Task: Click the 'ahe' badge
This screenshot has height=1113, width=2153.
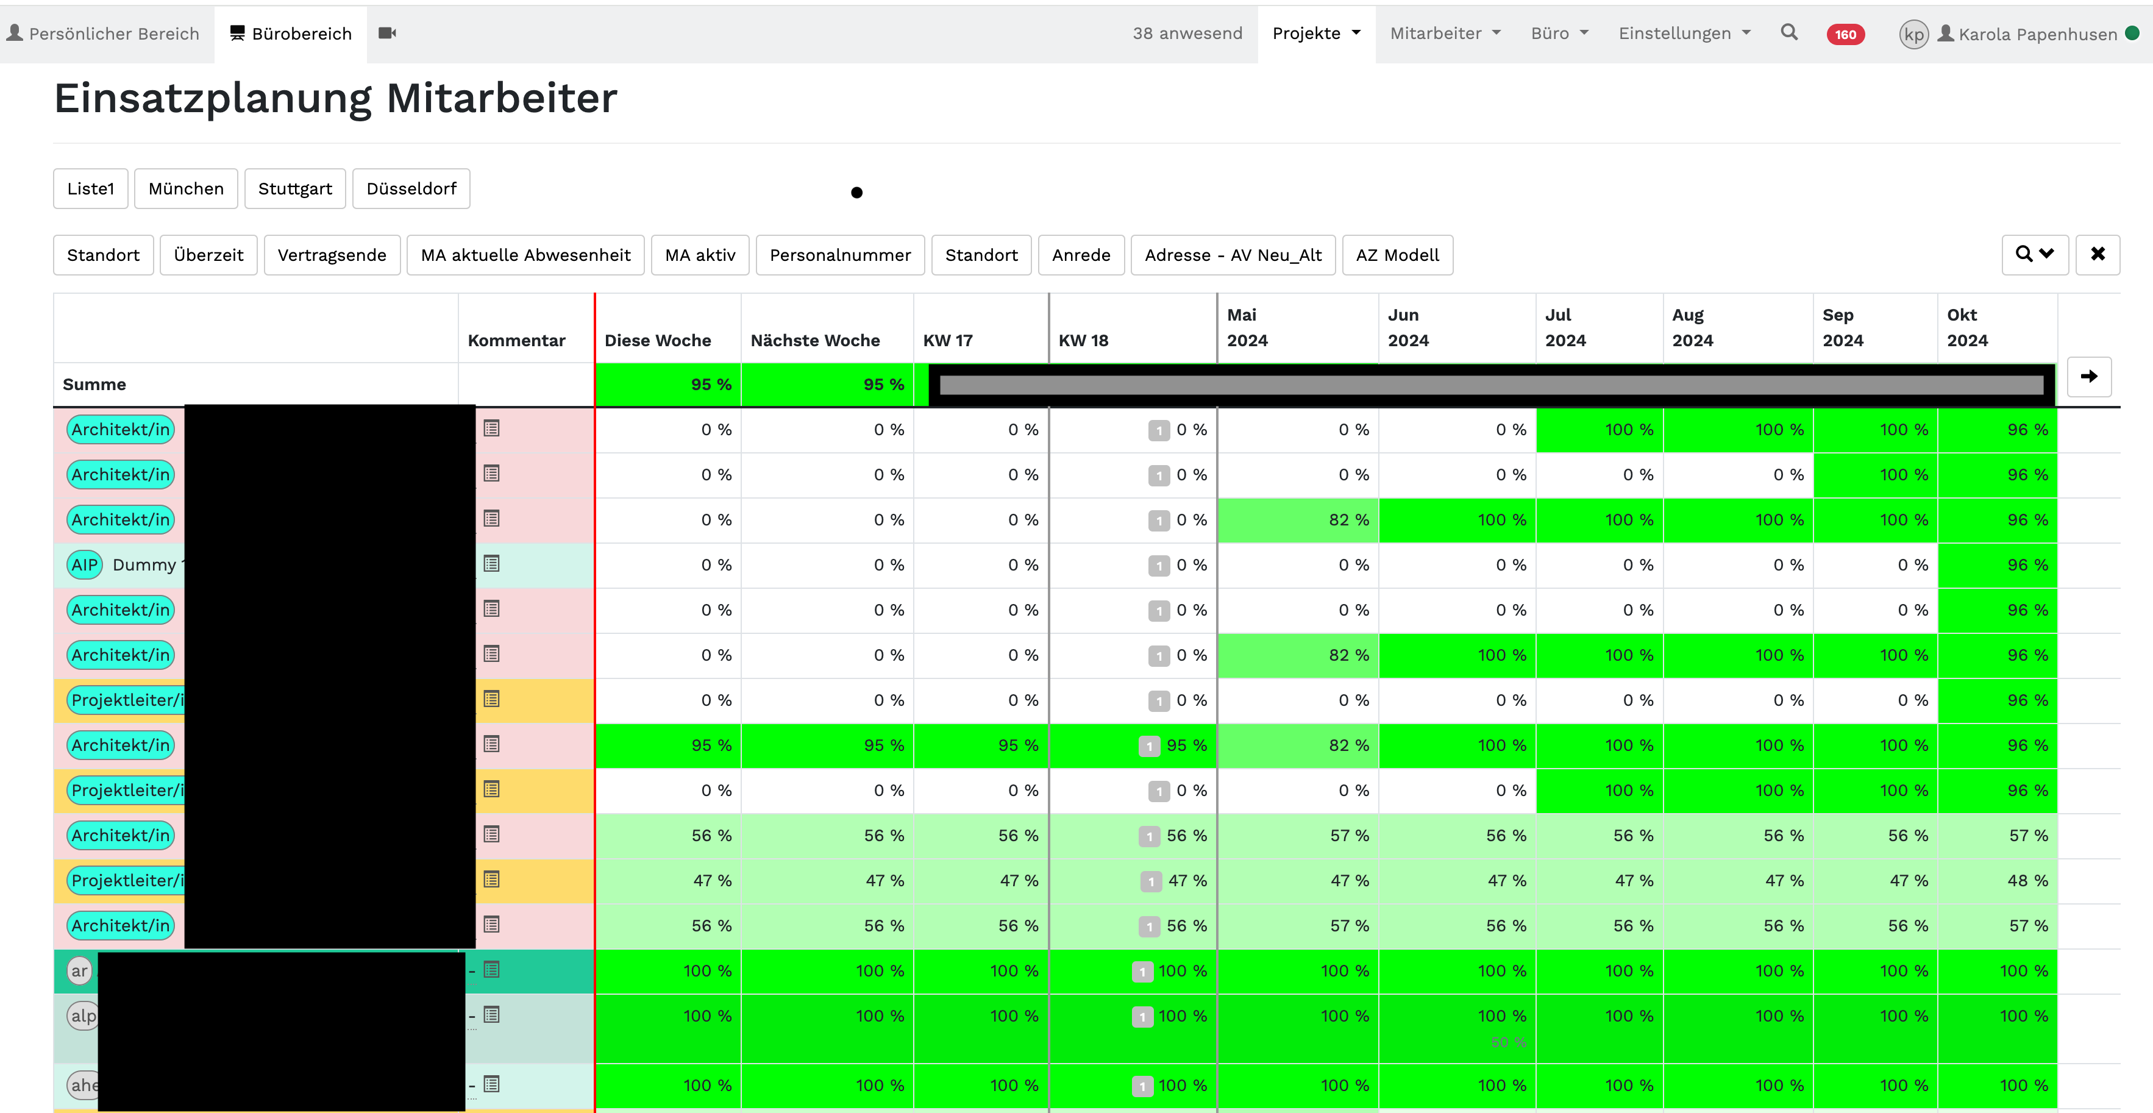Action: pos(83,1086)
